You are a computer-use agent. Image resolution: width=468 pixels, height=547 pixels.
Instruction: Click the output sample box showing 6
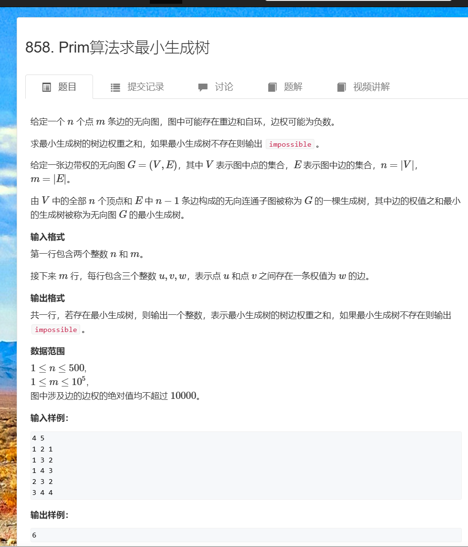(246, 535)
